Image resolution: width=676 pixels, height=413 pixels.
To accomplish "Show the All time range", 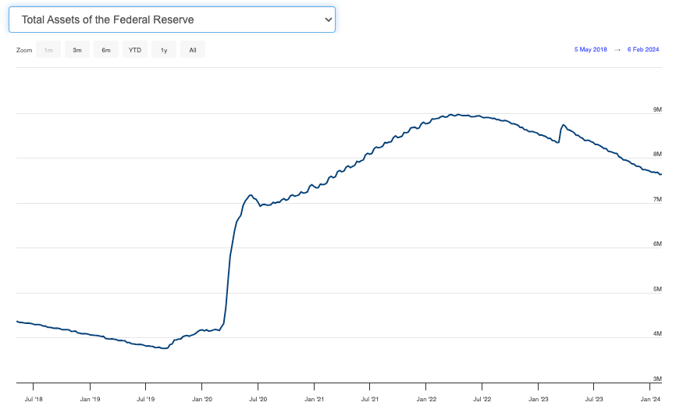I will (x=193, y=50).
